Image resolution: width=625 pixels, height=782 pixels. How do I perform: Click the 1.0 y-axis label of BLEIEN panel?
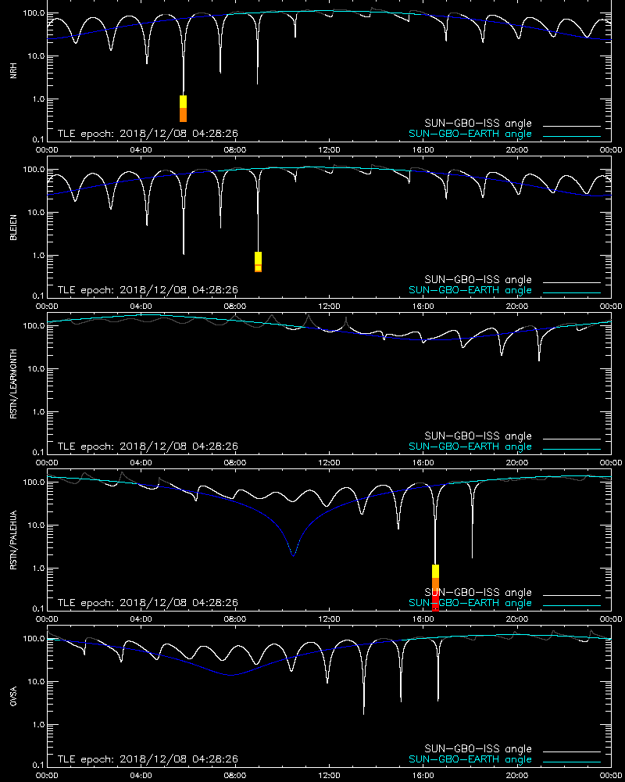(x=38, y=256)
